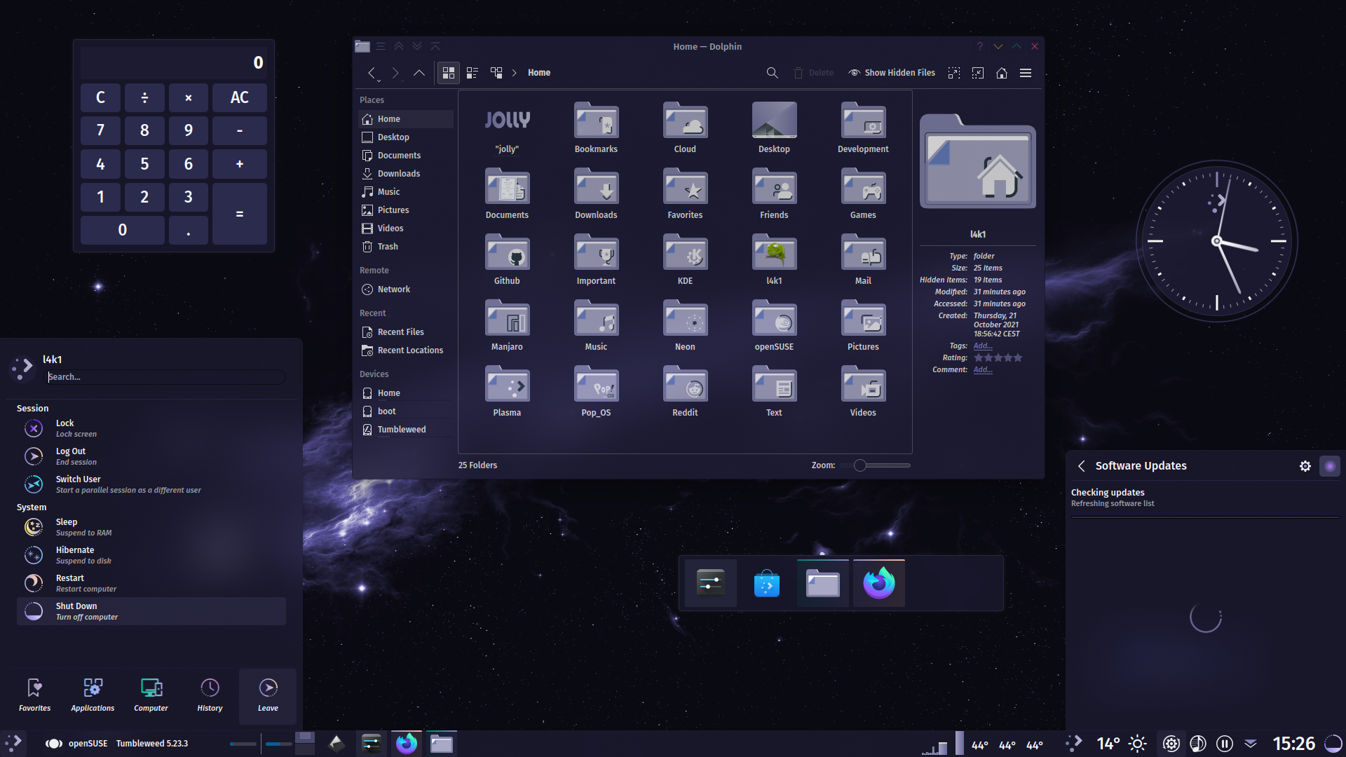The image size is (1346, 757).
Task: Click the Keep Below double-down arrow in titlebar
Action: pos(417,46)
